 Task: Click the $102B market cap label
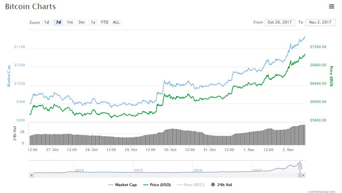20,84
